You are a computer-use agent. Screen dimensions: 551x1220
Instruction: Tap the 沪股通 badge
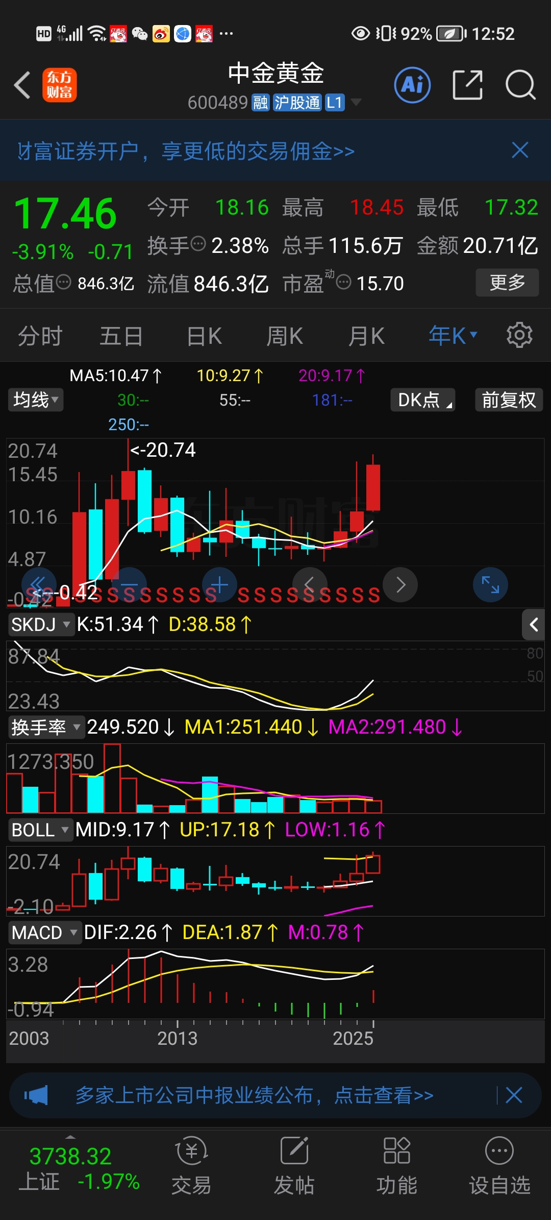click(x=297, y=103)
